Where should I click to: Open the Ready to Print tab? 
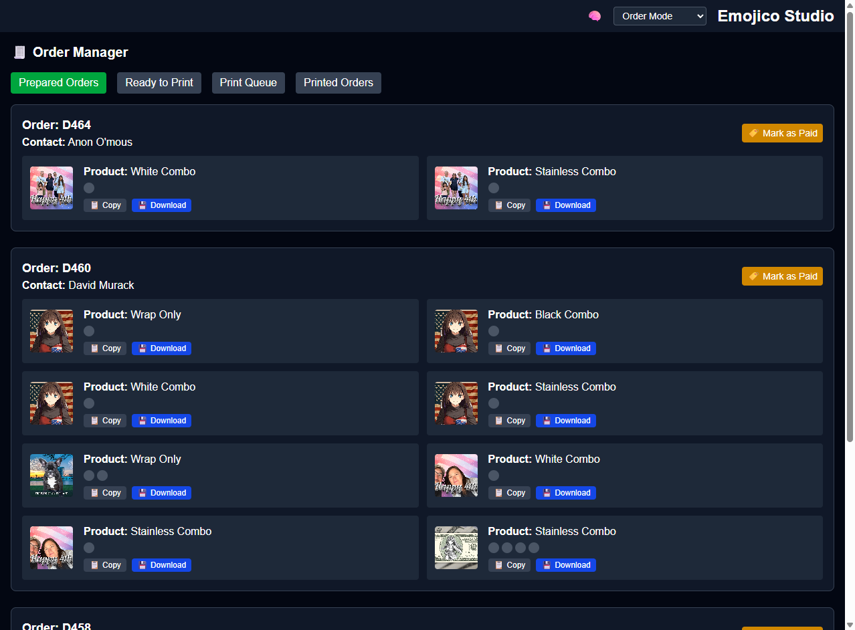[x=159, y=83]
